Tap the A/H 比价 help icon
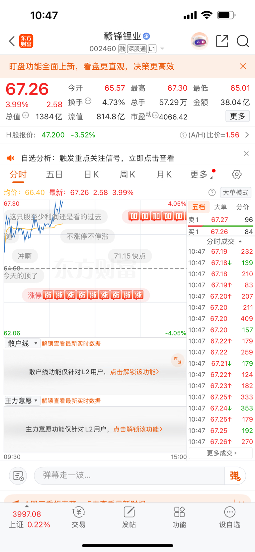255x552 pixels. [183, 135]
